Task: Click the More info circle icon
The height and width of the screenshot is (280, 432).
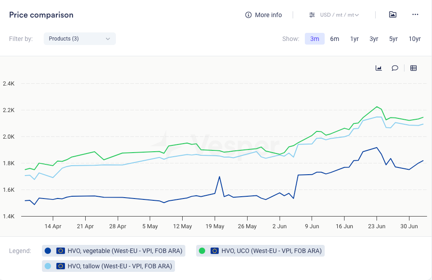Action: (x=248, y=15)
